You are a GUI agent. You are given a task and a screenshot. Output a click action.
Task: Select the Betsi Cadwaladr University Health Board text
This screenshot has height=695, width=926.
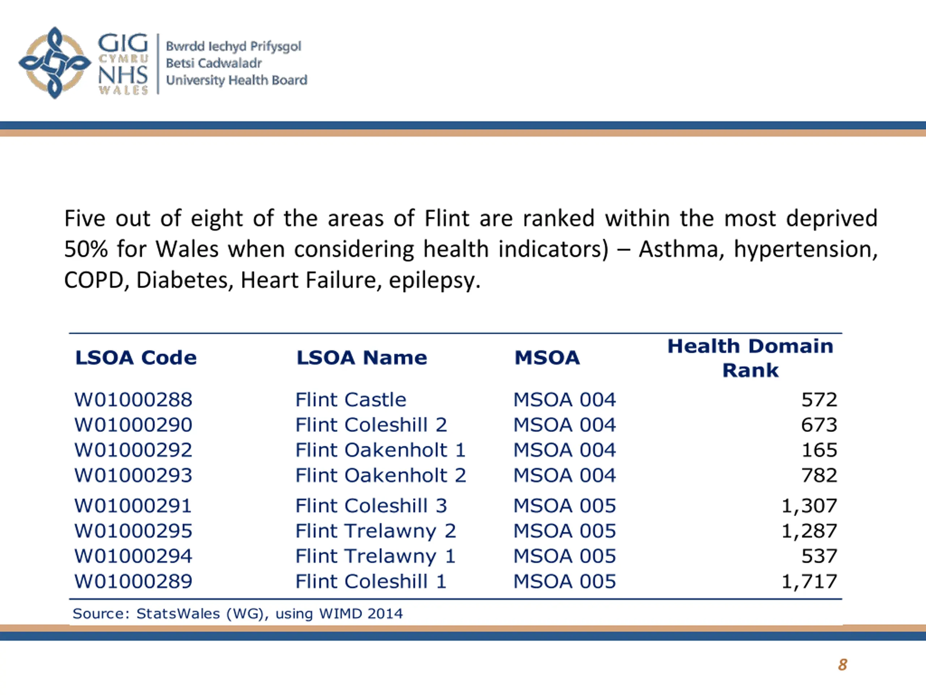click(237, 63)
